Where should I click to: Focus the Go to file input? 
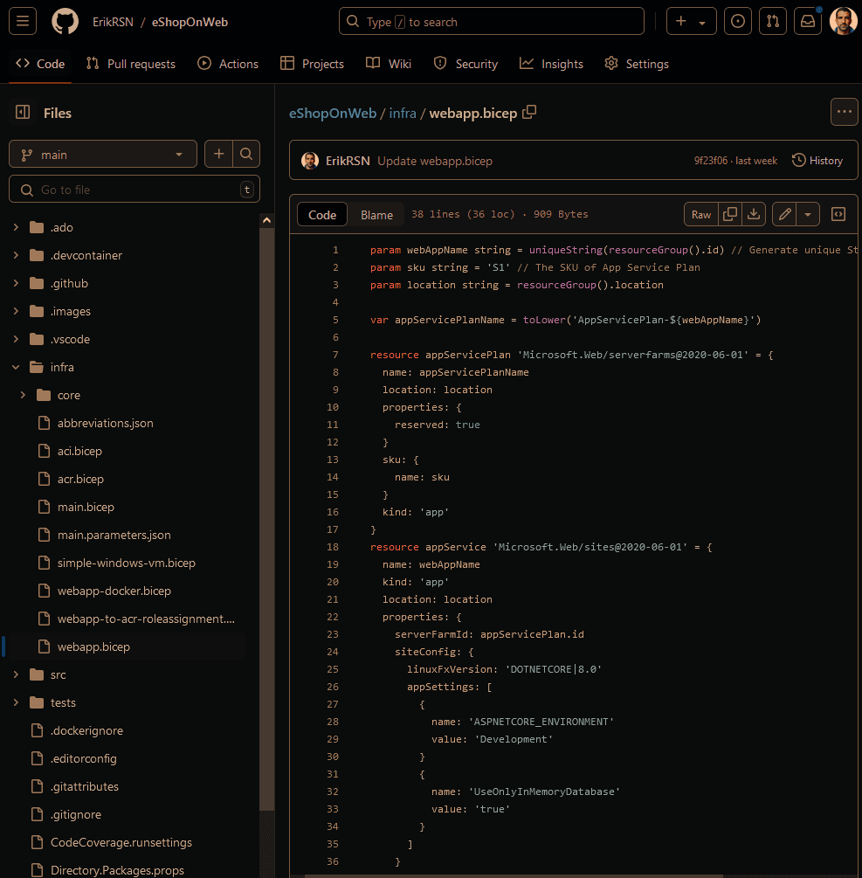click(134, 190)
